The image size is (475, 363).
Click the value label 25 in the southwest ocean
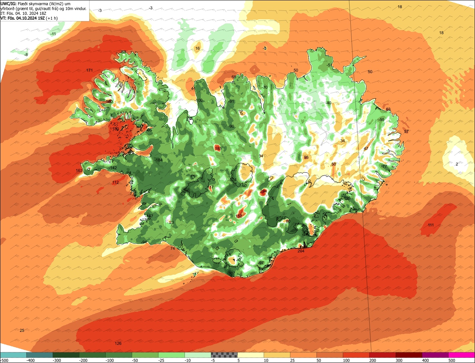(x=22, y=330)
